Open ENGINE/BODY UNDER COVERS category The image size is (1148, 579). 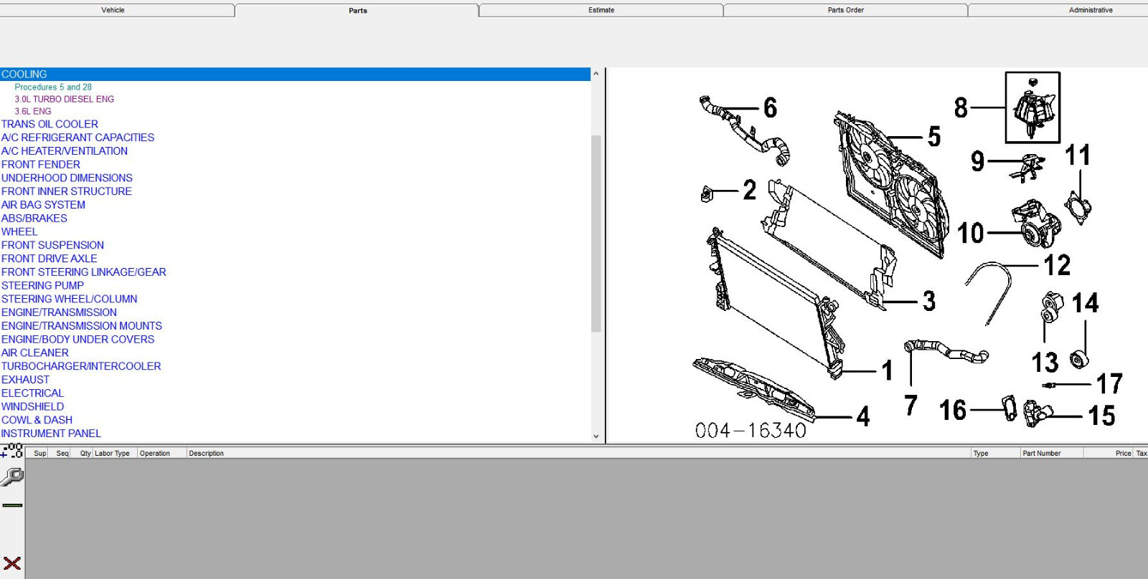[77, 339]
